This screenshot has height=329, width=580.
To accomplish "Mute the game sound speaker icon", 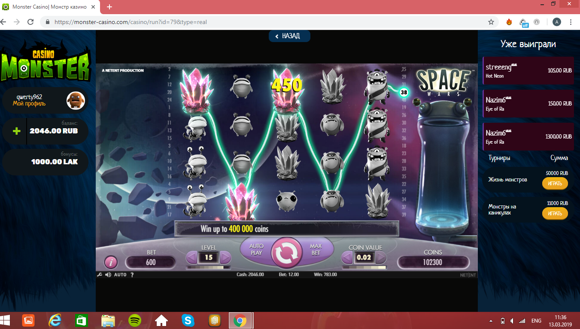I will [108, 275].
